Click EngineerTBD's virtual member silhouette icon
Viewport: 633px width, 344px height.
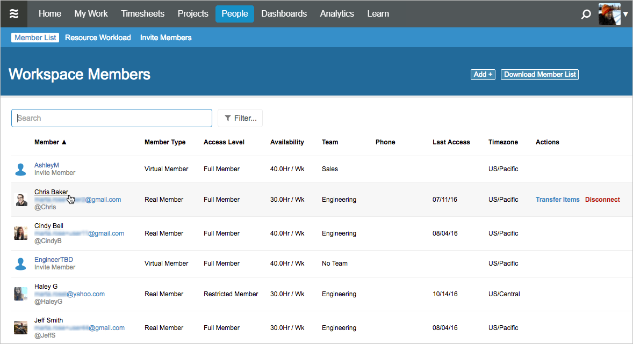pyautogui.click(x=20, y=263)
